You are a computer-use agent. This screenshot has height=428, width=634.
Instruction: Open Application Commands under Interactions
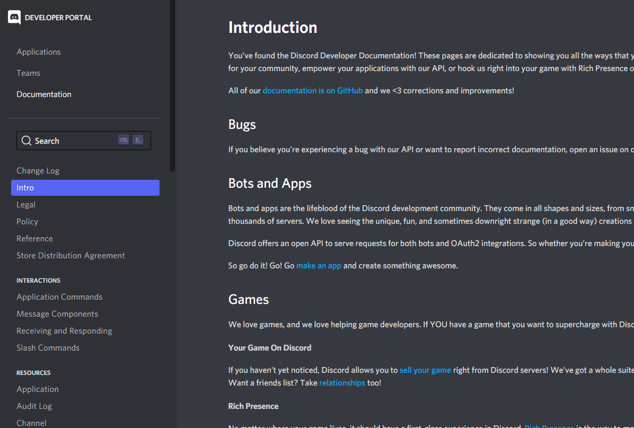[59, 297]
